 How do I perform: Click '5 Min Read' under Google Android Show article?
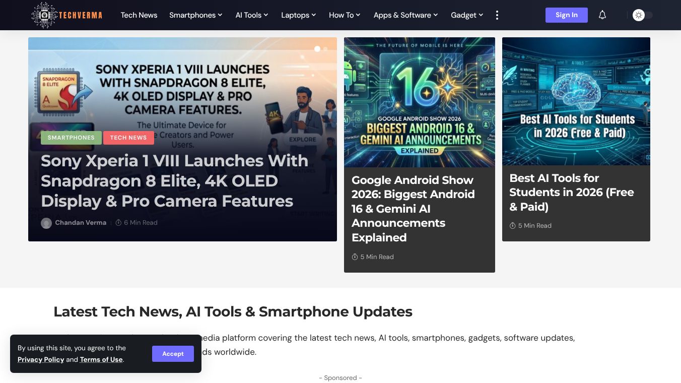[x=373, y=257]
